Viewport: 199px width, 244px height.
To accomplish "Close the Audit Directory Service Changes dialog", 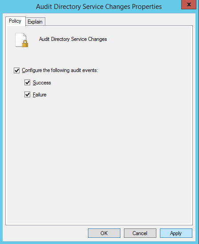I will point(189,4).
